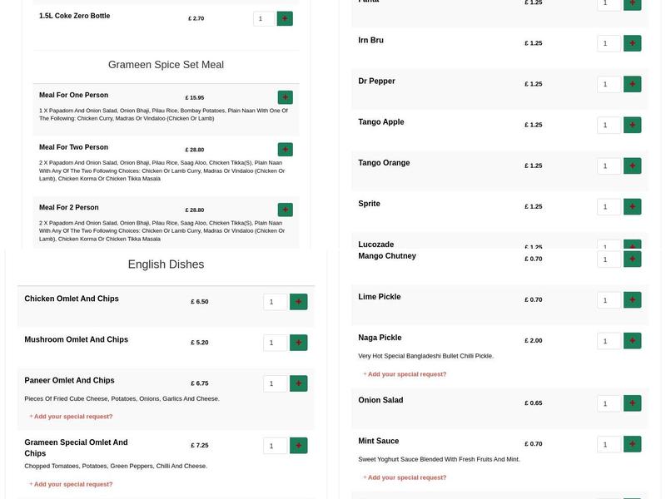Add Mint Sauce to the order
Image resolution: width=666 pixels, height=499 pixels.
(x=633, y=442)
